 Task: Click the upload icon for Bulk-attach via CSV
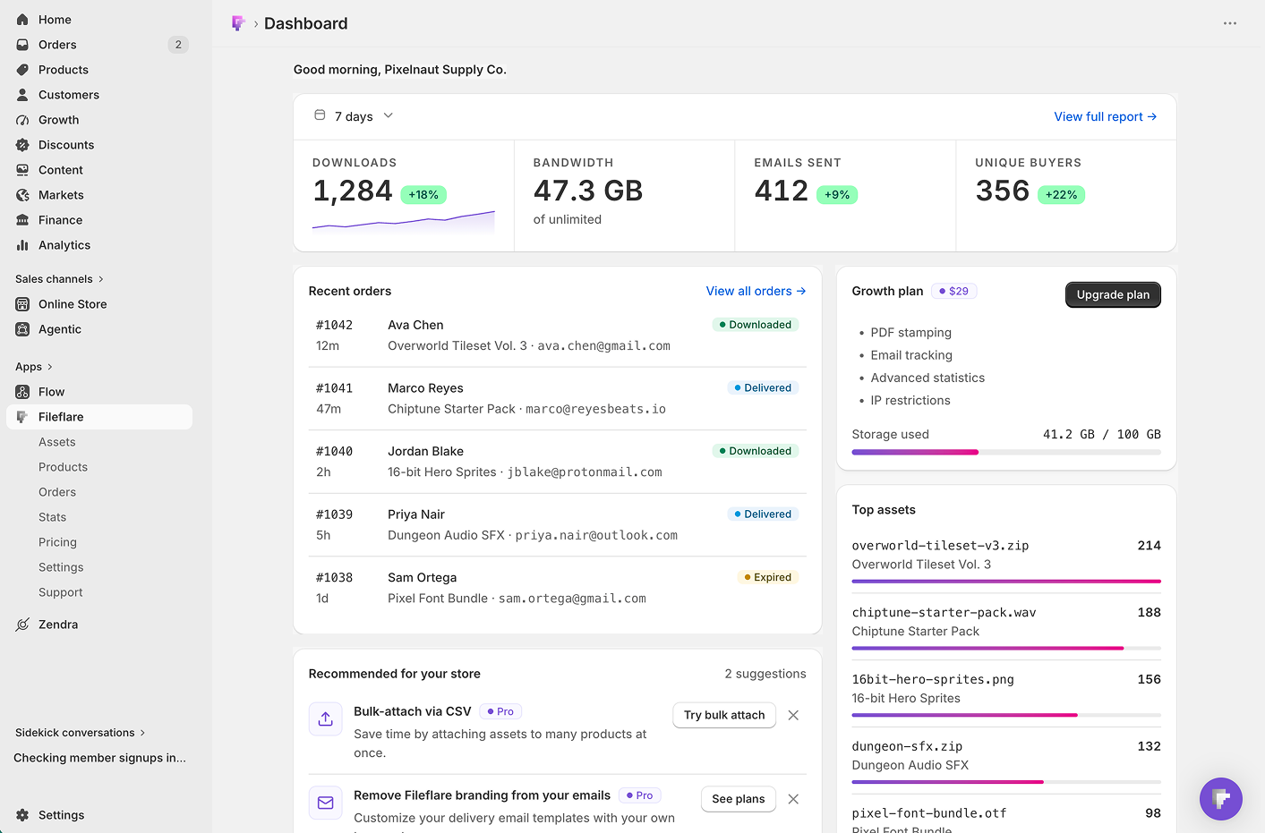326,718
